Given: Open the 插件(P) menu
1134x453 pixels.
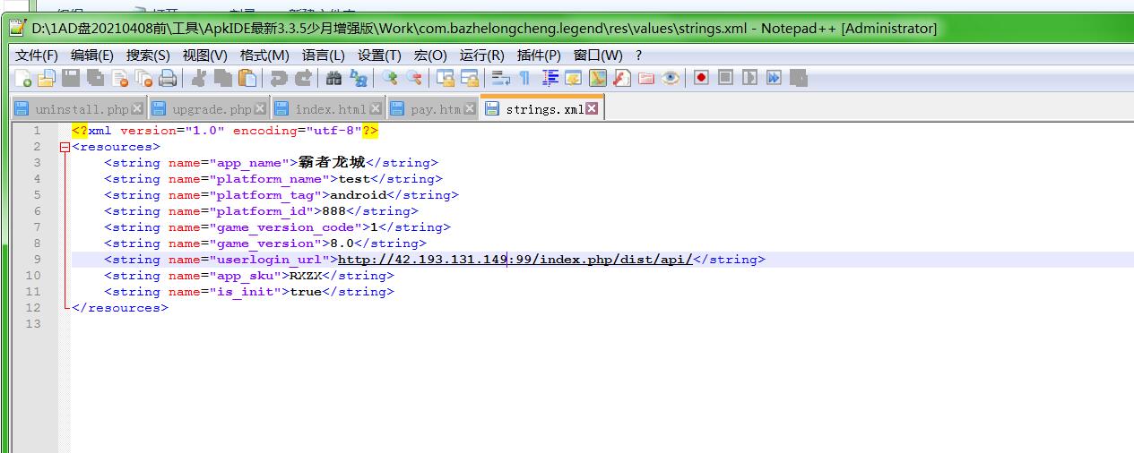Looking at the screenshot, I should [x=539, y=56].
